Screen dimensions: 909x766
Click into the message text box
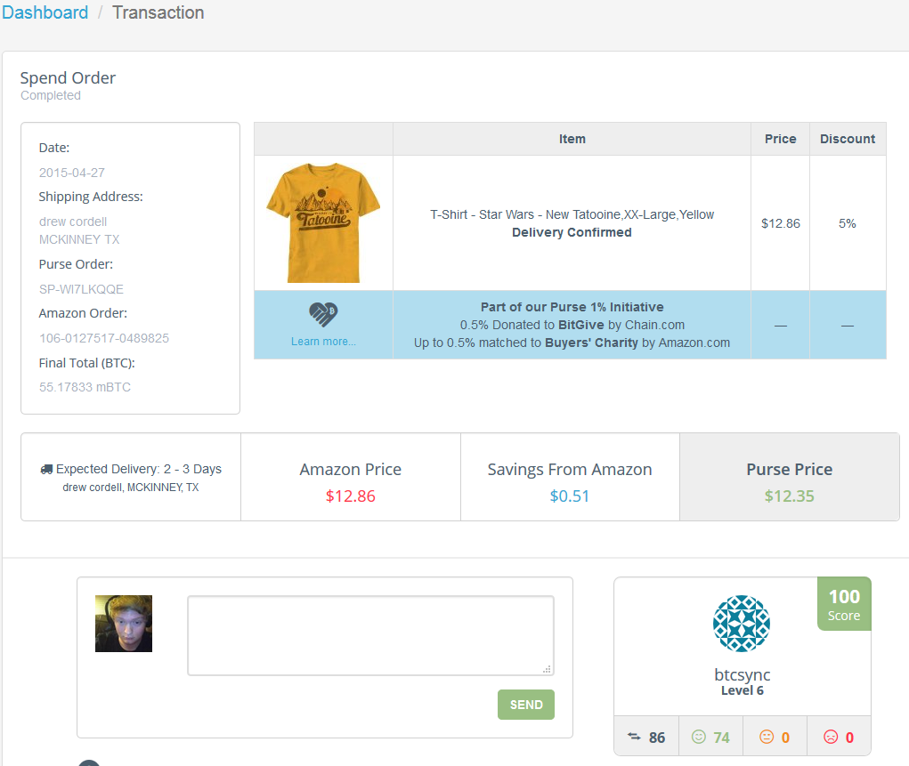[370, 635]
